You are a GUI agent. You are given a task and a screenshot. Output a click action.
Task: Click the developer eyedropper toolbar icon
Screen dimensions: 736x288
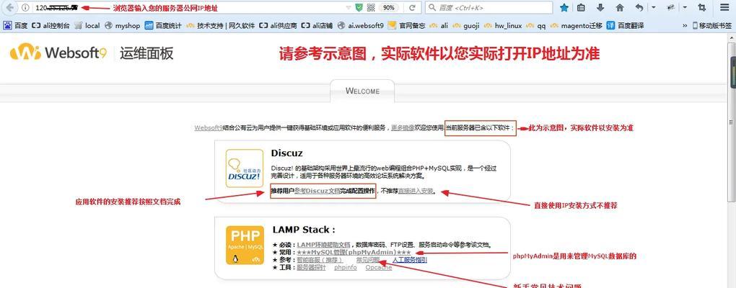[x=671, y=7]
